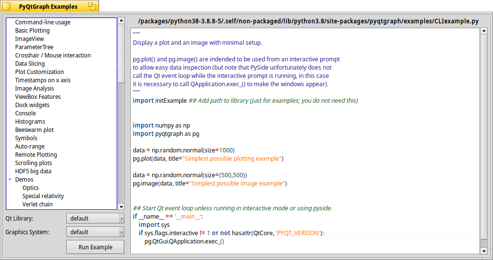This screenshot has width=493, height=260.
Task: Select the Demos tree item label
Action: (x=24, y=179)
